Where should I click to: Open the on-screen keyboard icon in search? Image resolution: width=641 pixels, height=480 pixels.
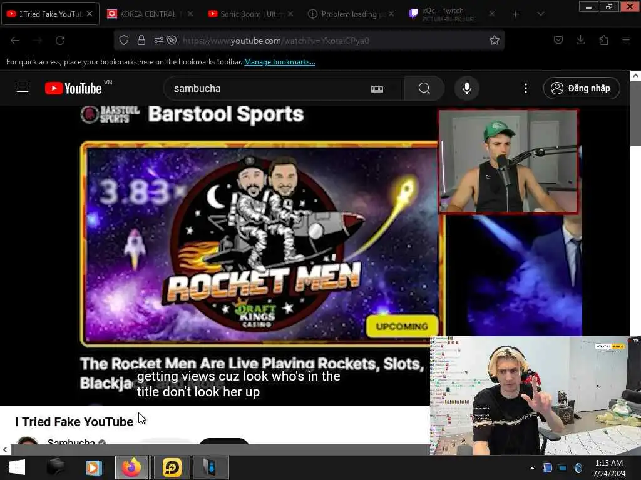(x=377, y=89)
